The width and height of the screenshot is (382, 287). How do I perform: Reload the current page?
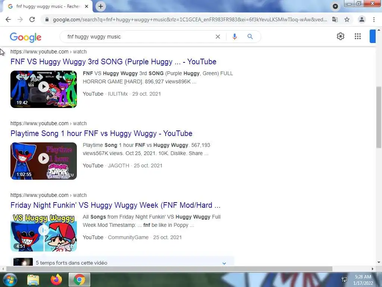click(x=32, y=19)
